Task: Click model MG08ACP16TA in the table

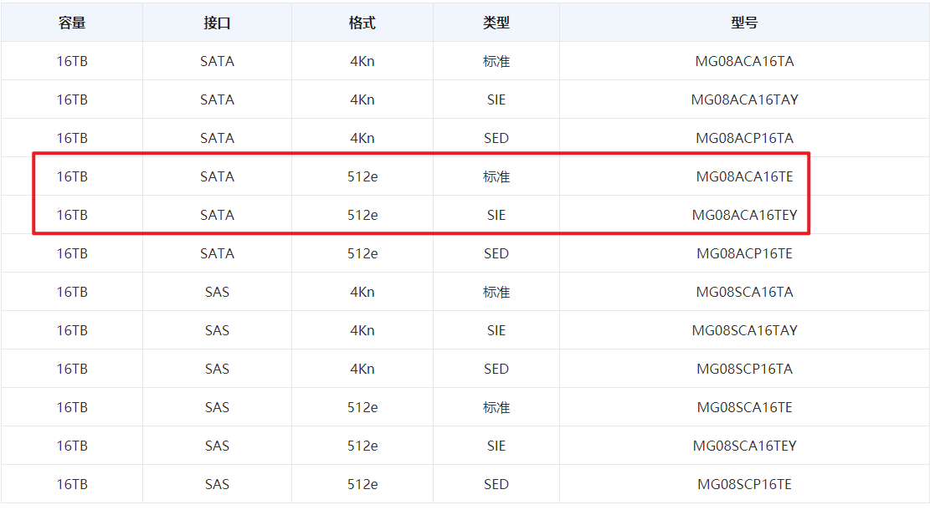Action: point(744,138)
